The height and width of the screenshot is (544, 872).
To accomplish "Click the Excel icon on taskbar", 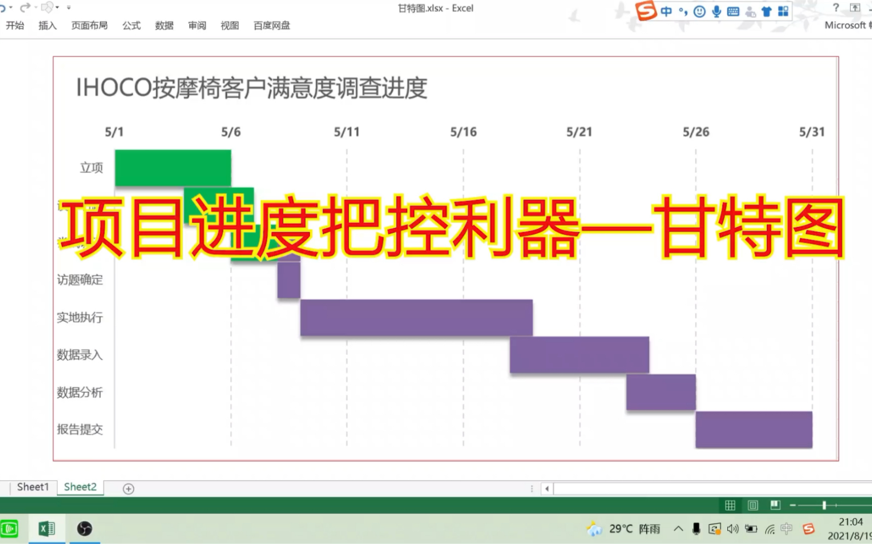I will click(x=47, y=529).
